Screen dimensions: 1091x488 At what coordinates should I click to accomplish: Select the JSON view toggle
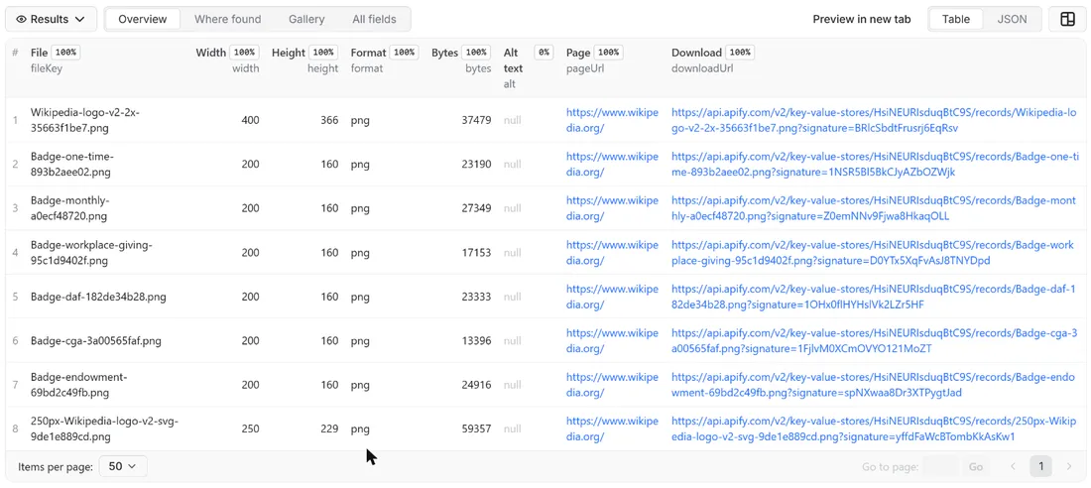click(x=1012, y=20)
